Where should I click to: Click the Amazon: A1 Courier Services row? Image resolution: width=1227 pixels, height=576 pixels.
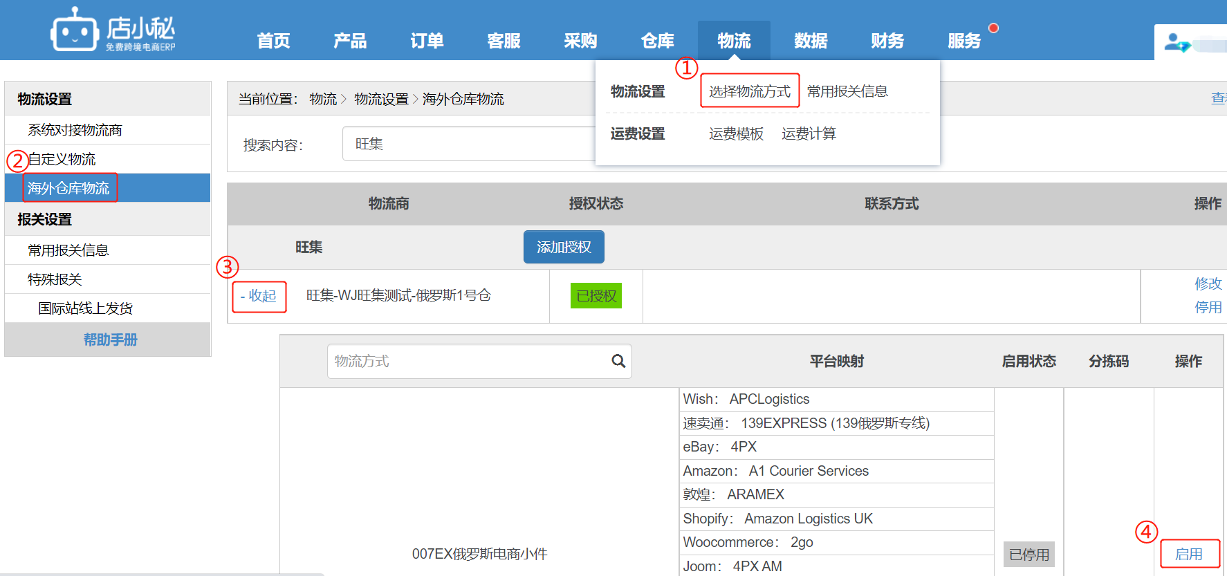837,471
